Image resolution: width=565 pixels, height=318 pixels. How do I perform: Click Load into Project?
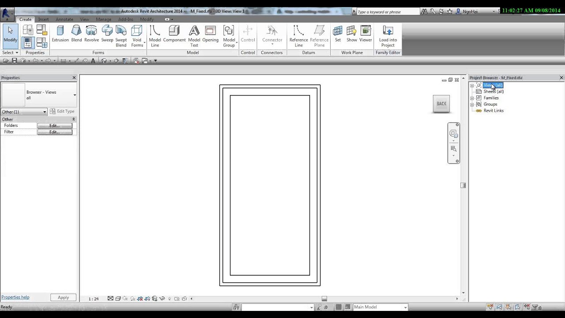click(388, 36)
